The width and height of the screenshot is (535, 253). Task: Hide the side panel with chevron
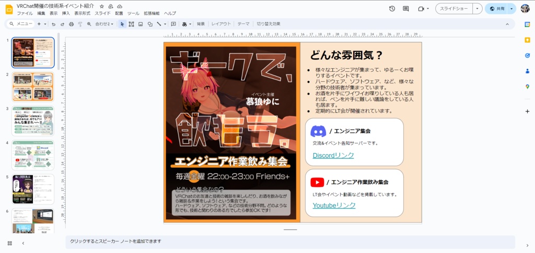click(x=527, y=246)
